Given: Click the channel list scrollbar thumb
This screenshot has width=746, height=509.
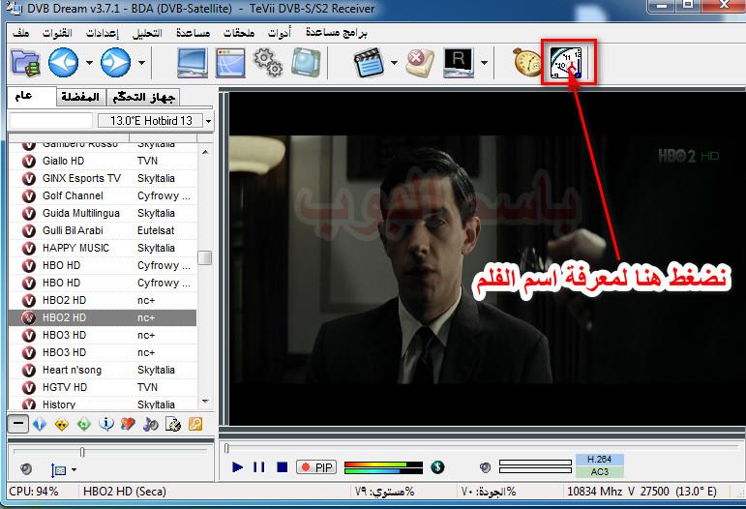Looking at the screenshot, I should point(205,257).
